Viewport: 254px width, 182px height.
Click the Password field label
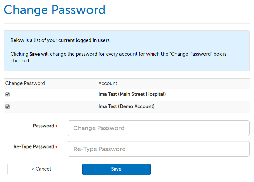[43, 126]
